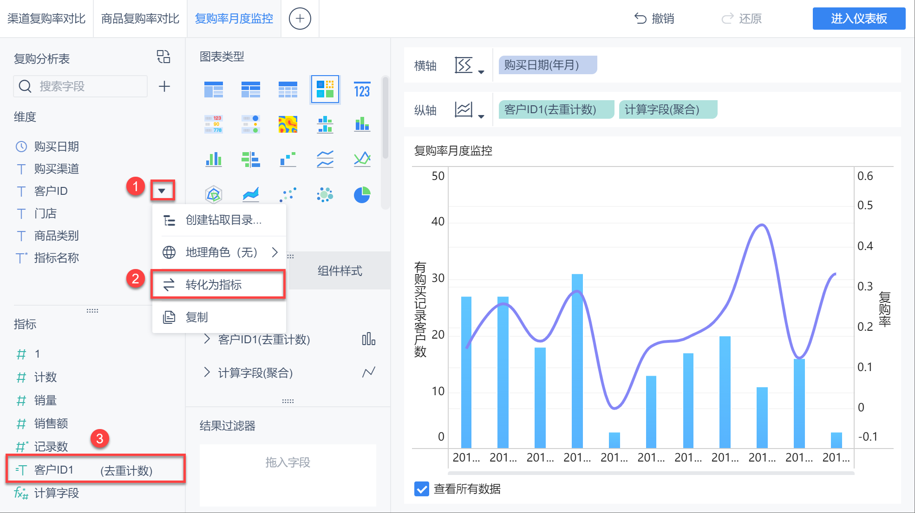
Task: Select the scatter plot chart type
Action: [288, 195]
